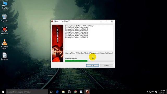The width and height of the screenshot is (167, 94).
Task: Select log line ending in nosTEAM.r03
Action: coord(76,34)
